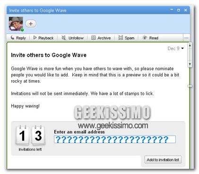This screenshot has height=174, width=199.
Task: Click the vertical scroll handle knob
Action: (x=190, y=86)
